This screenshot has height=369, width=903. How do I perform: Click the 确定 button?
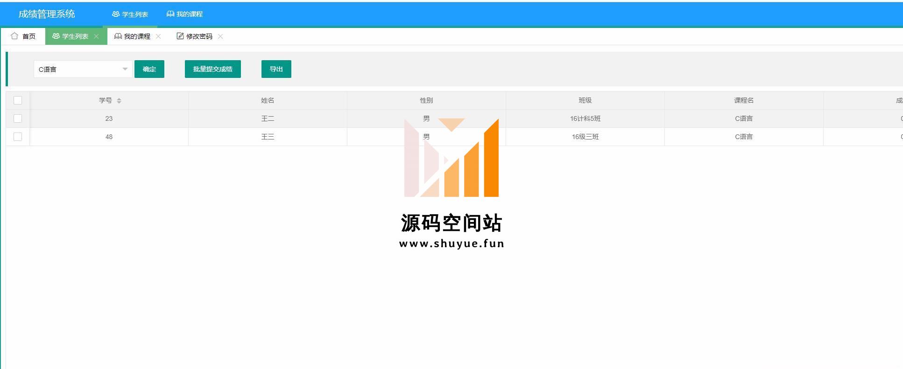[x=149, y=69]
